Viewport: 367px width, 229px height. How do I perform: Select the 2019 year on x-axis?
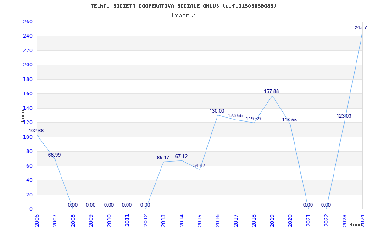pyautogui.click(x=272, y=219)
